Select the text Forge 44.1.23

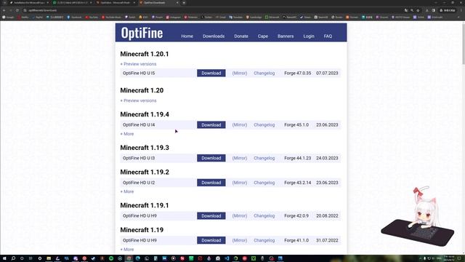pos(297,158)
